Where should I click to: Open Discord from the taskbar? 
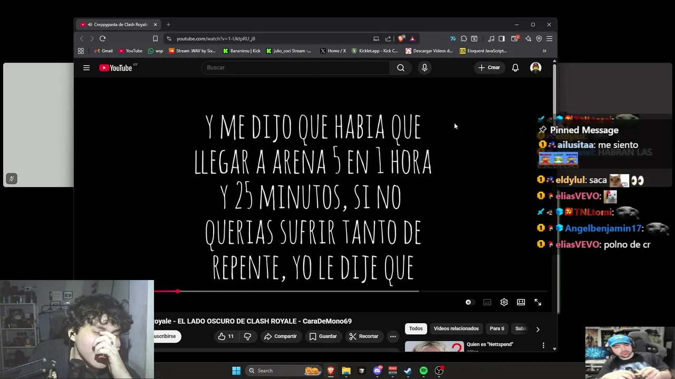[x=377, y=371]
